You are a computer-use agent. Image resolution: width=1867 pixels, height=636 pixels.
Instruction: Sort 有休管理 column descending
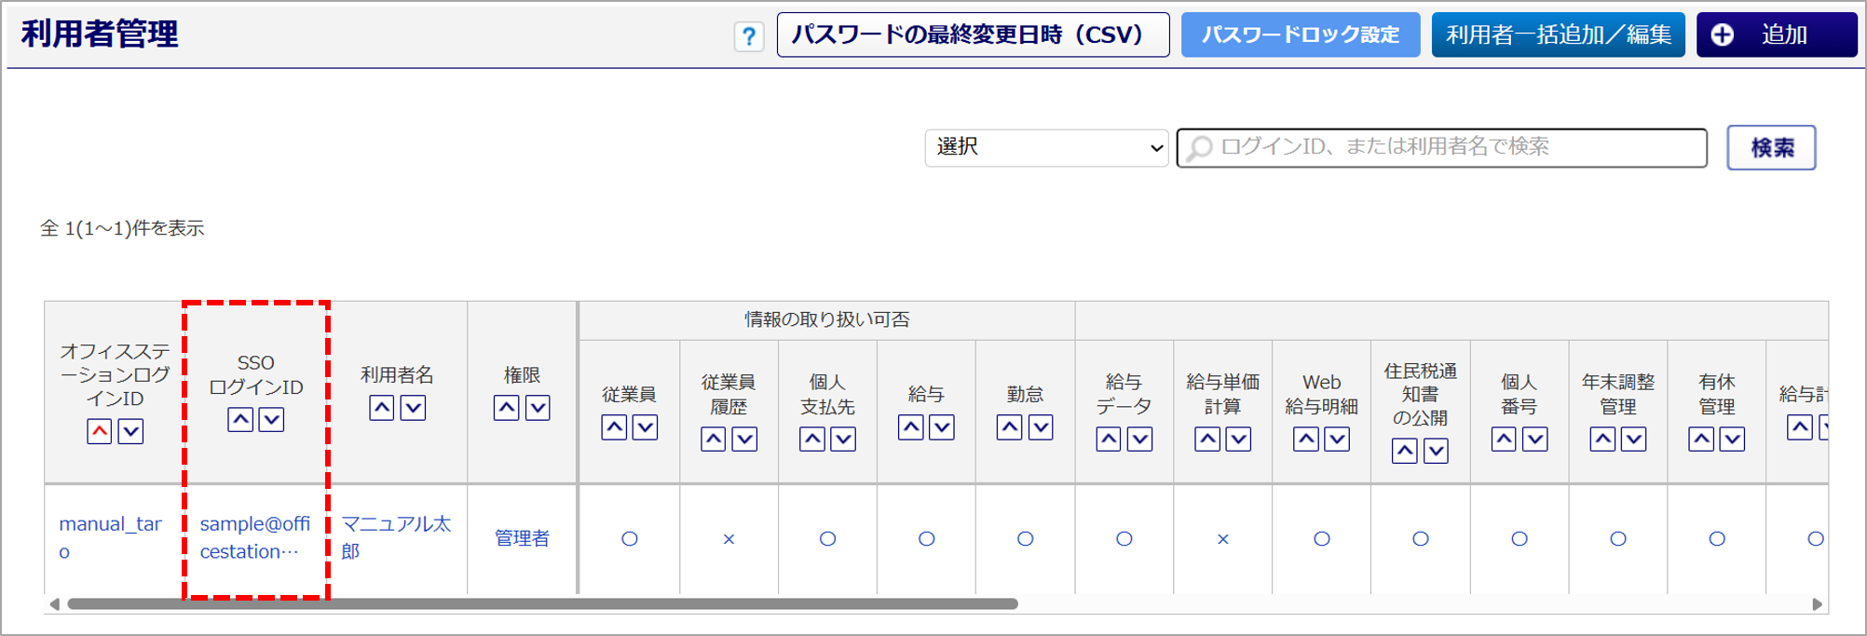point(1731,440)
